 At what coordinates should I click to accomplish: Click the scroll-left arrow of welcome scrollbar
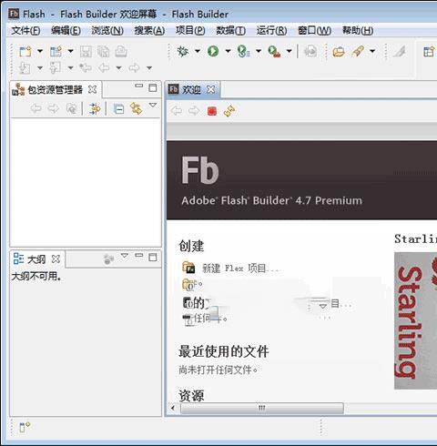(x=173, y=408)
